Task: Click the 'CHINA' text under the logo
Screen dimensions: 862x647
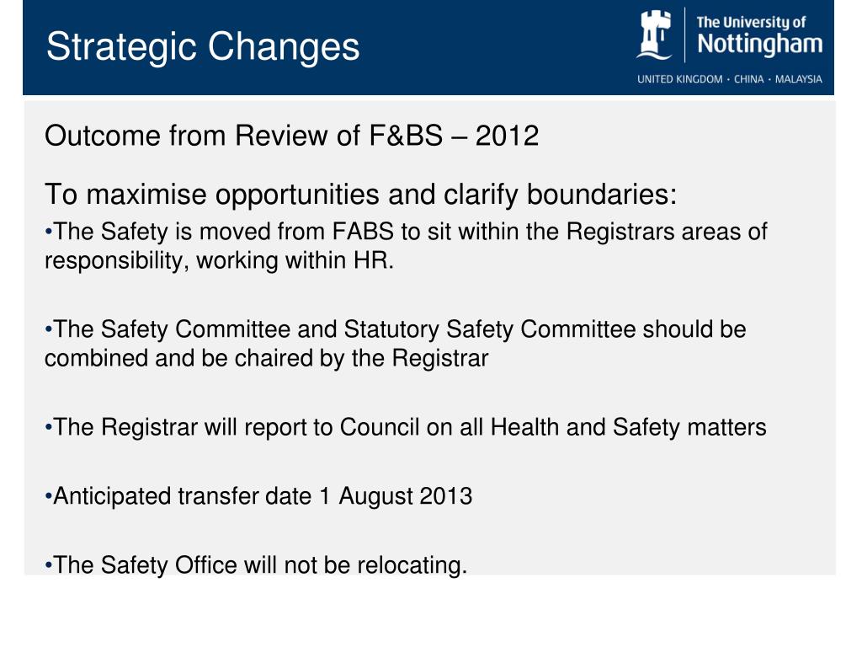Action: pos(748,79)
